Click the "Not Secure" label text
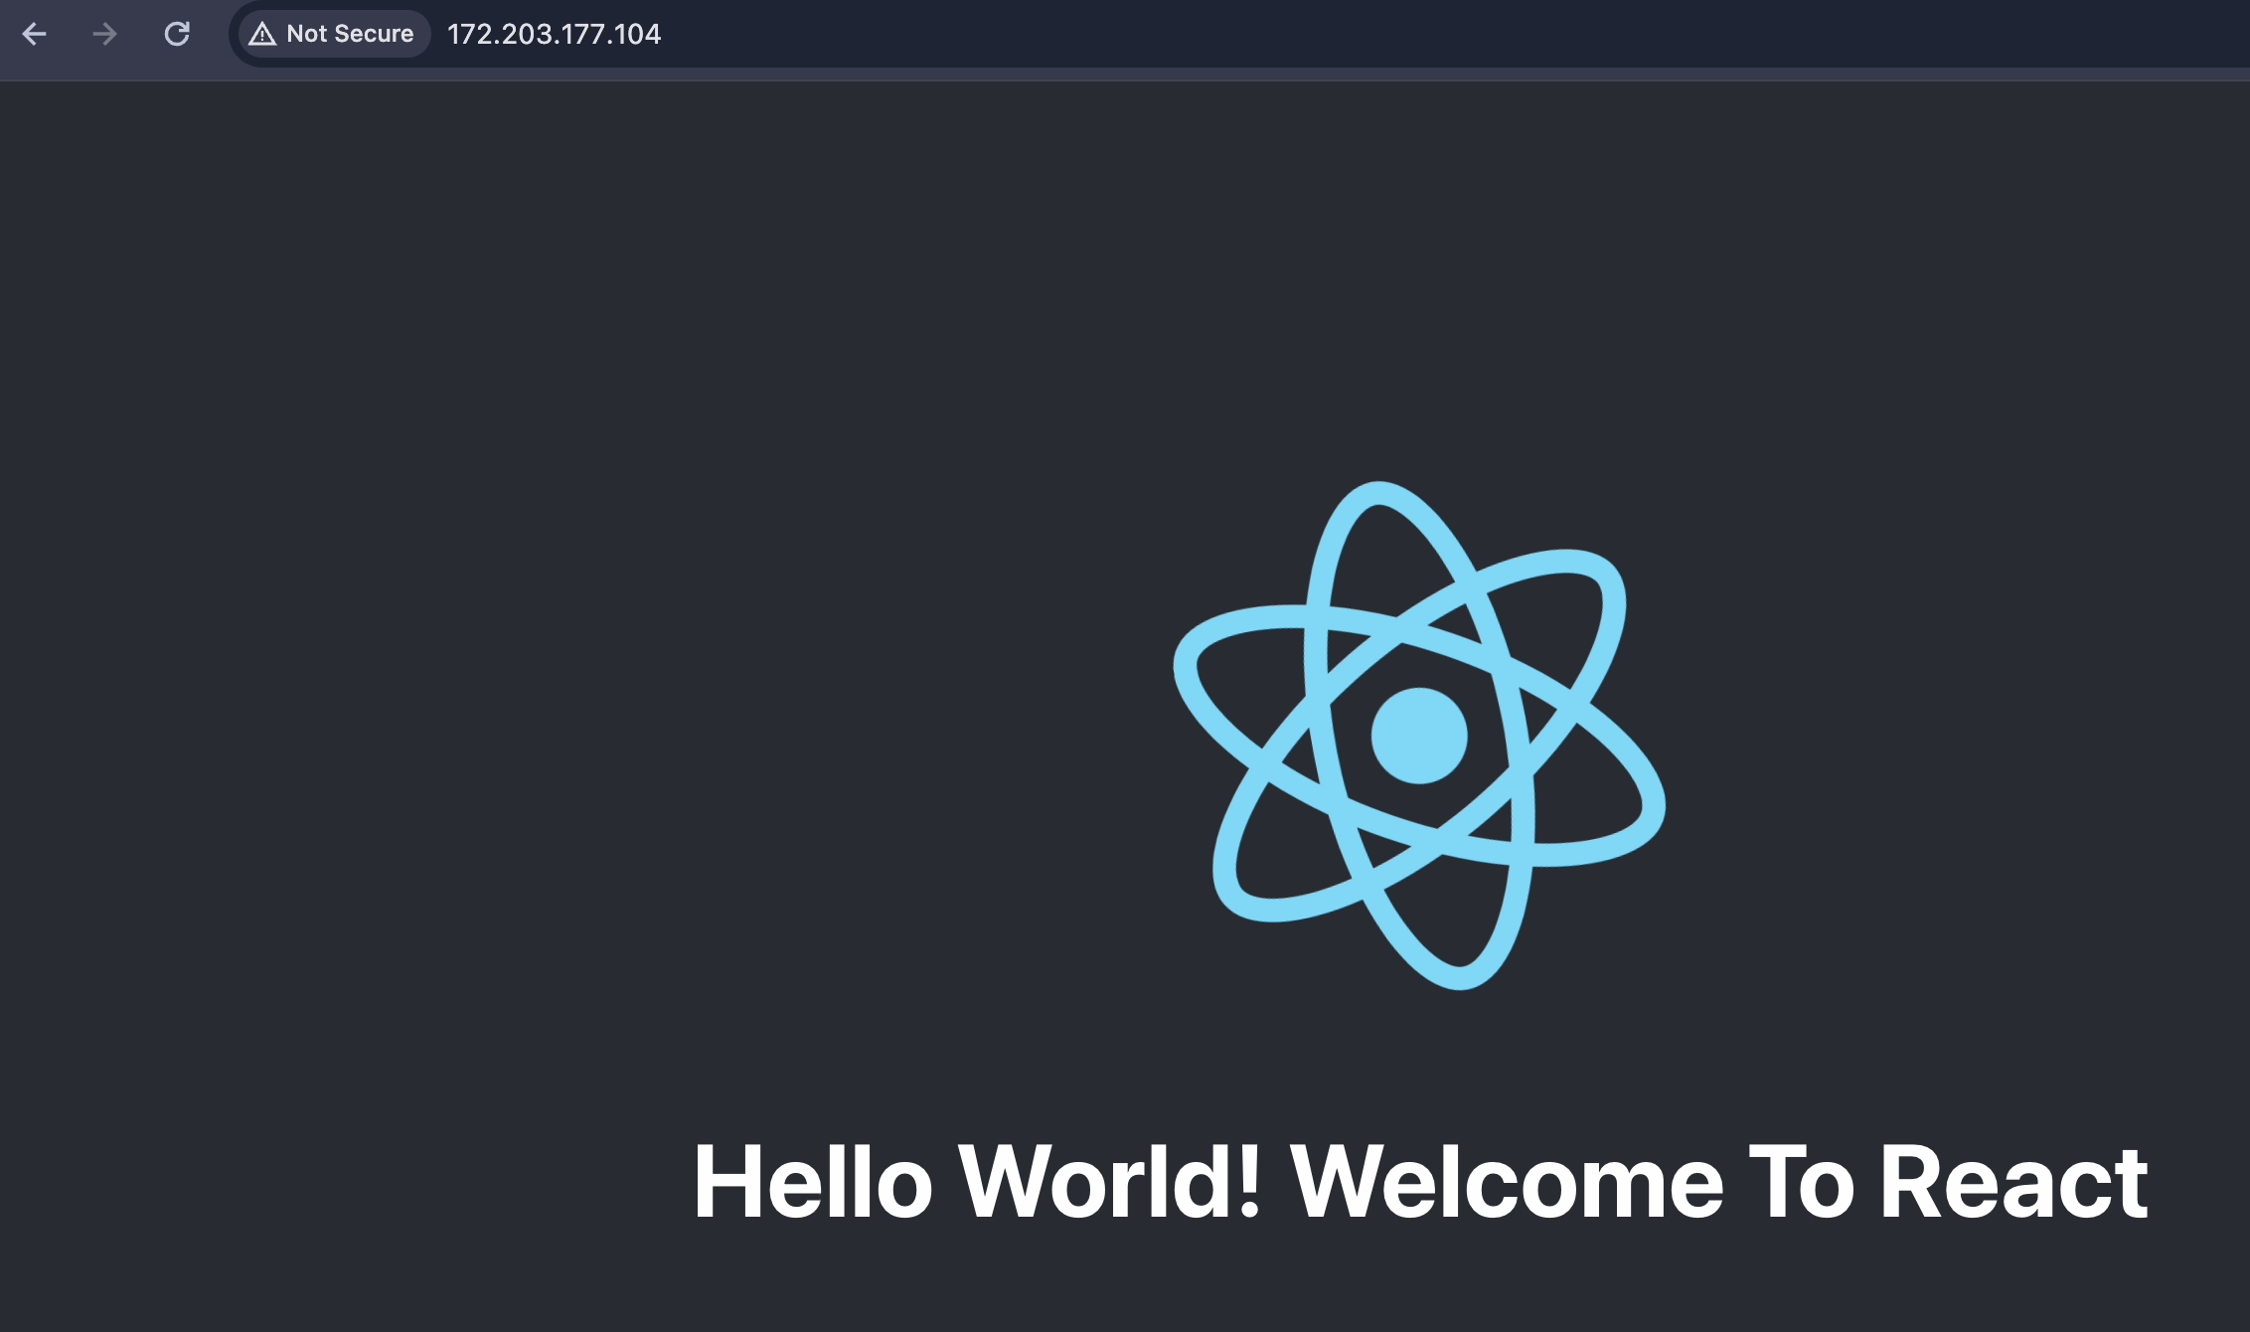The height and width of the screenshot is (1332, 2250). 350,35
